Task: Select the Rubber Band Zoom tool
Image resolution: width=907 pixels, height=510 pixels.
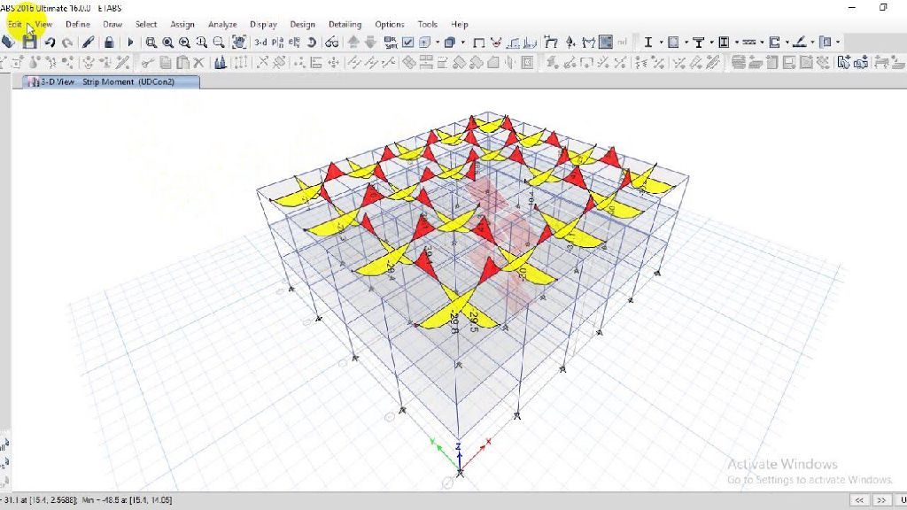Action: [x=151, y=42]
